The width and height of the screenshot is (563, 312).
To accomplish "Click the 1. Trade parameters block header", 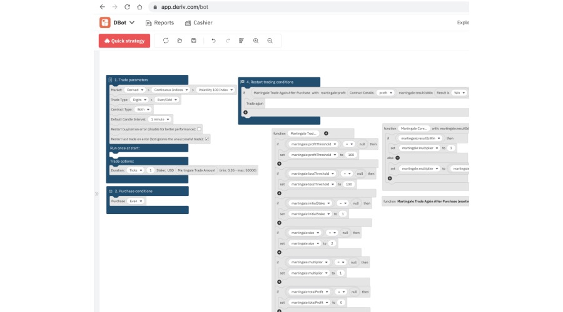I will click(x=147, y=80).
